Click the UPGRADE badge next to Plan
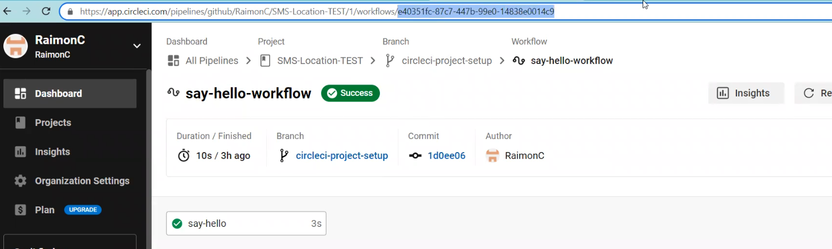The width and height of the screenshot is (832, 249). (x=83, y=210)
